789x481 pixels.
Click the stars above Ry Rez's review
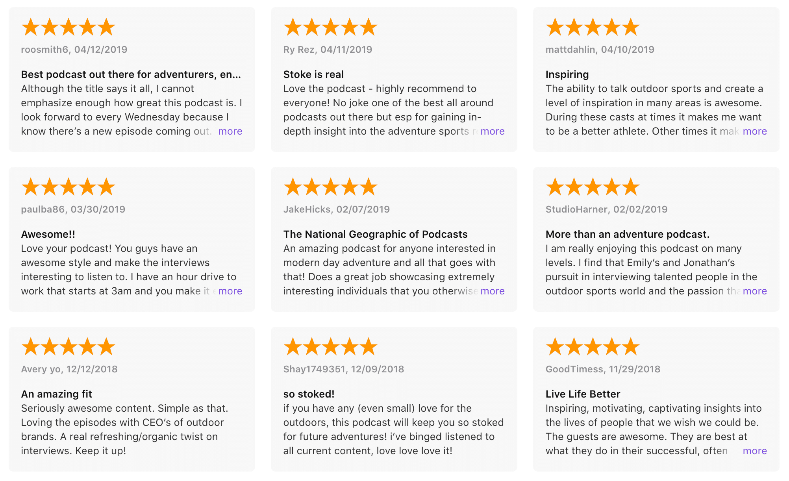click(330, 27)
